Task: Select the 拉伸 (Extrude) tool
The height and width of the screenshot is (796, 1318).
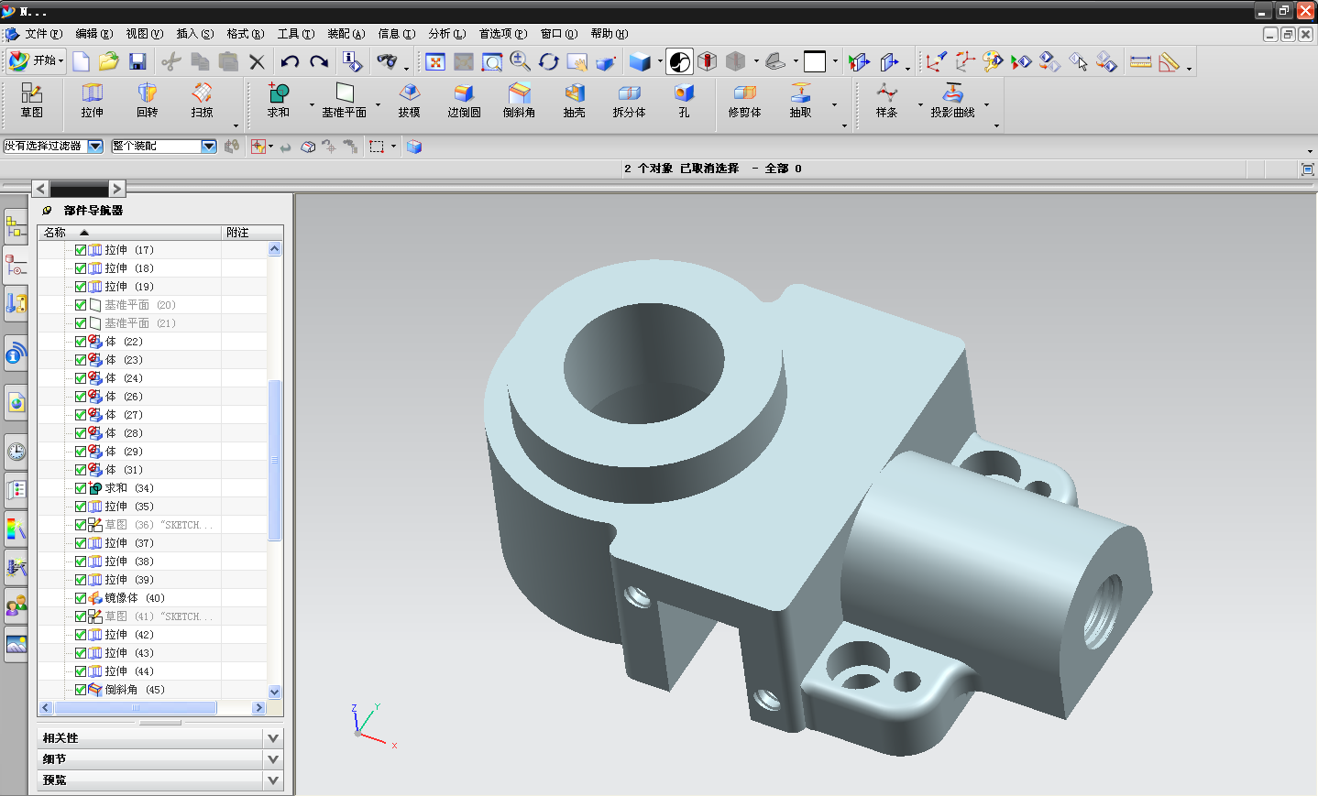Action: (x=92, y=100)
